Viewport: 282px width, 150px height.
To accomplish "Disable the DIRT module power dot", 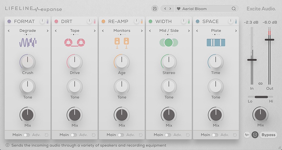I will coord(56,21).
